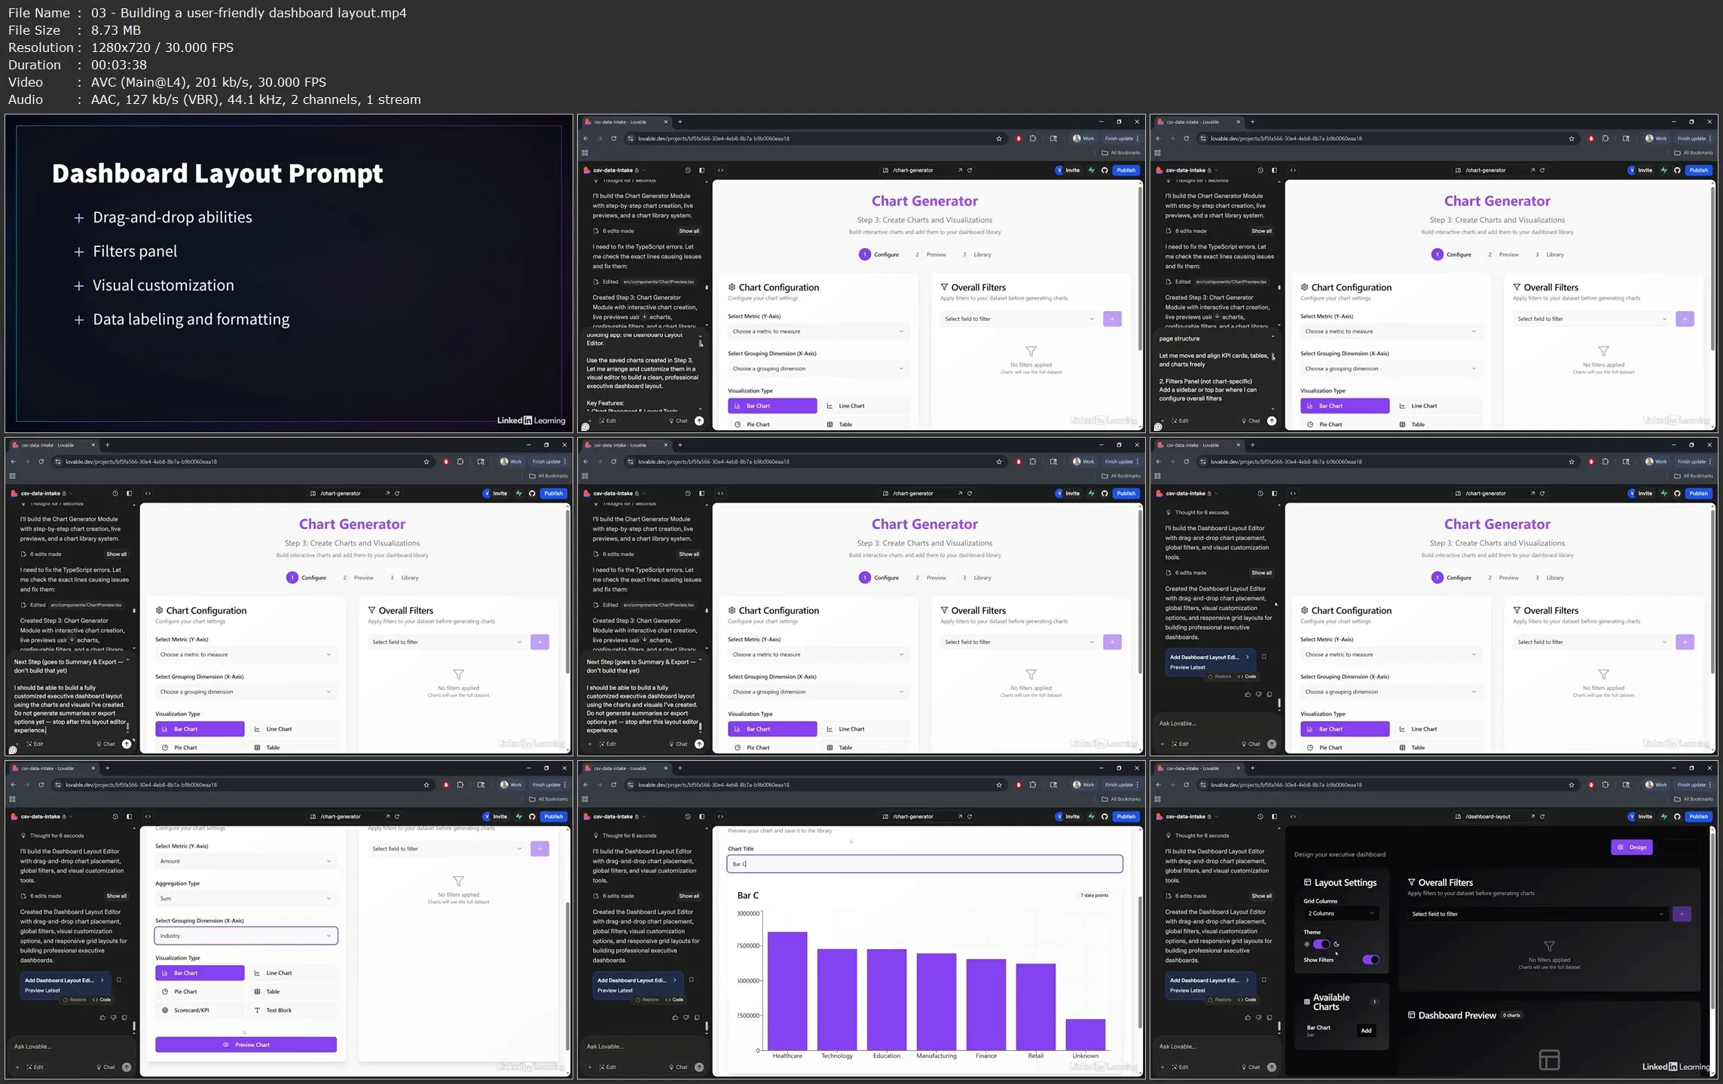The width and height of the screenshot is (1723, 1084).
Task: Turn off the Show Filters switch
Action: tap(1370, 960)
